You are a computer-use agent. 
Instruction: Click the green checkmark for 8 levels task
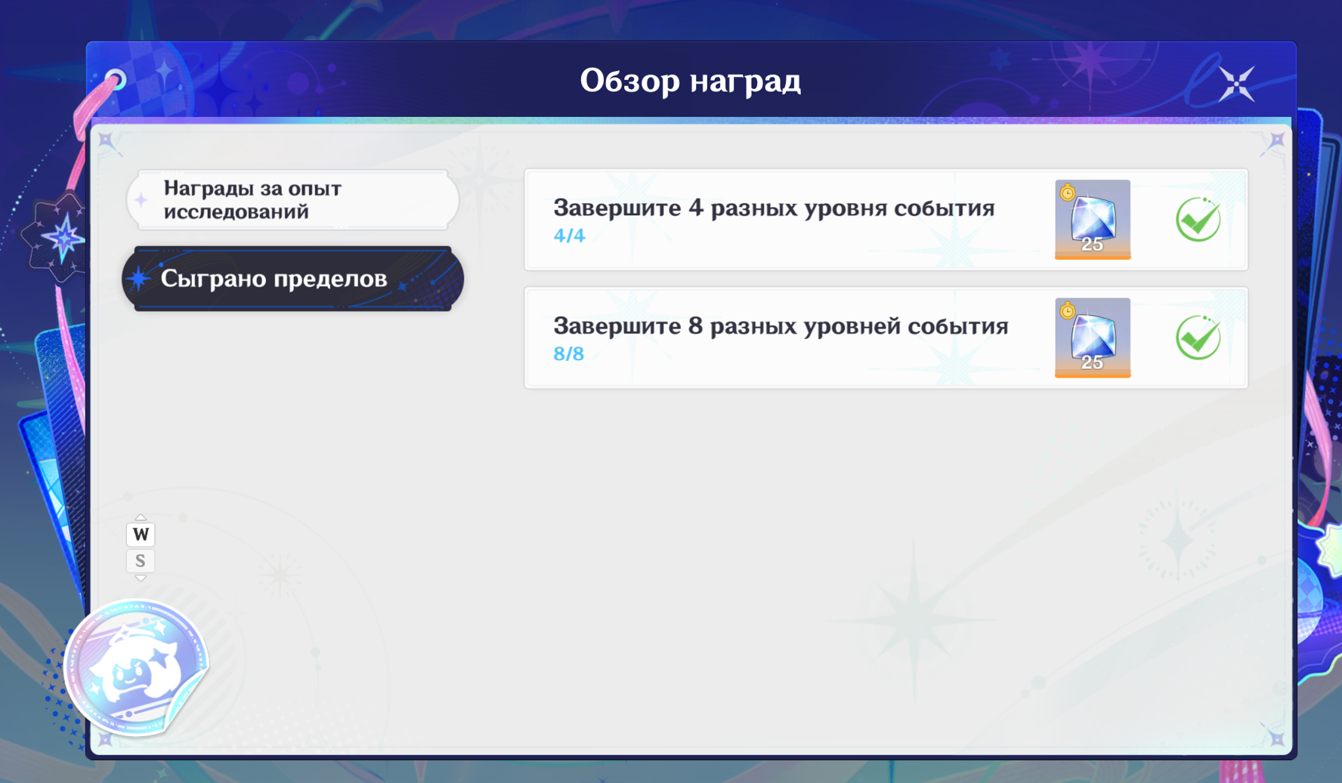[1198, 338]
